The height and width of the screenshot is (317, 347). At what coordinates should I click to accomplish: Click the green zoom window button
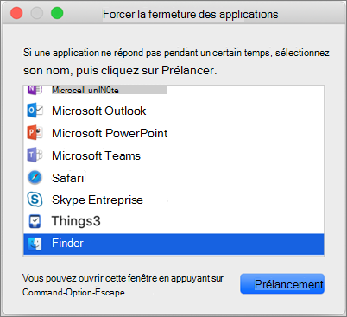[x=57, y=13]
